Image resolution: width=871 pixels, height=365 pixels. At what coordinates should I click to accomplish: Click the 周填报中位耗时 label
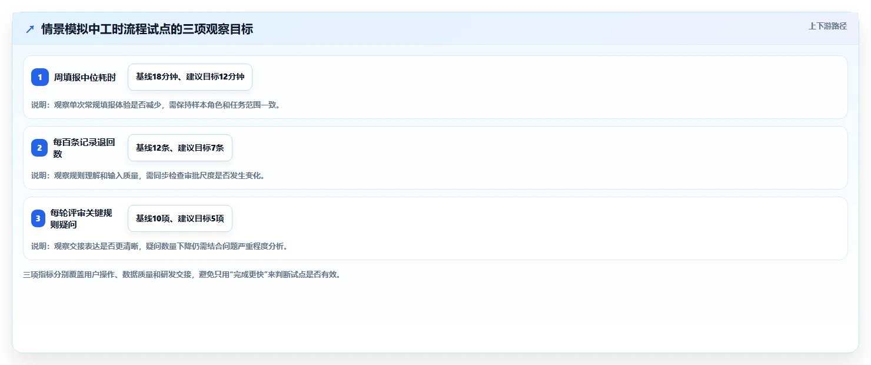click(x=85, y=77)
